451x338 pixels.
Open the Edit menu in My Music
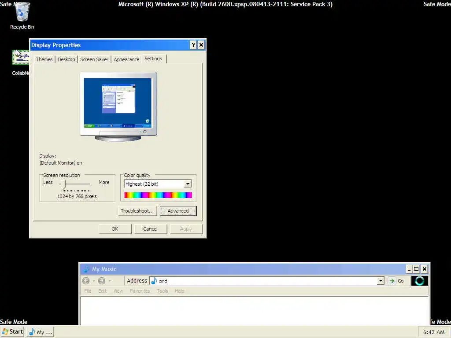click(x=102, y=291)
